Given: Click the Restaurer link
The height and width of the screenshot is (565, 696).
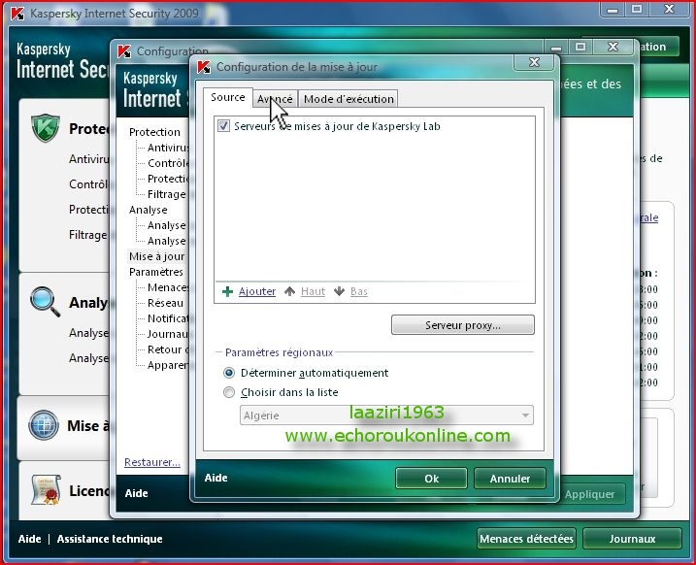Looking at the screenshot, I should [x=151, y=462].
